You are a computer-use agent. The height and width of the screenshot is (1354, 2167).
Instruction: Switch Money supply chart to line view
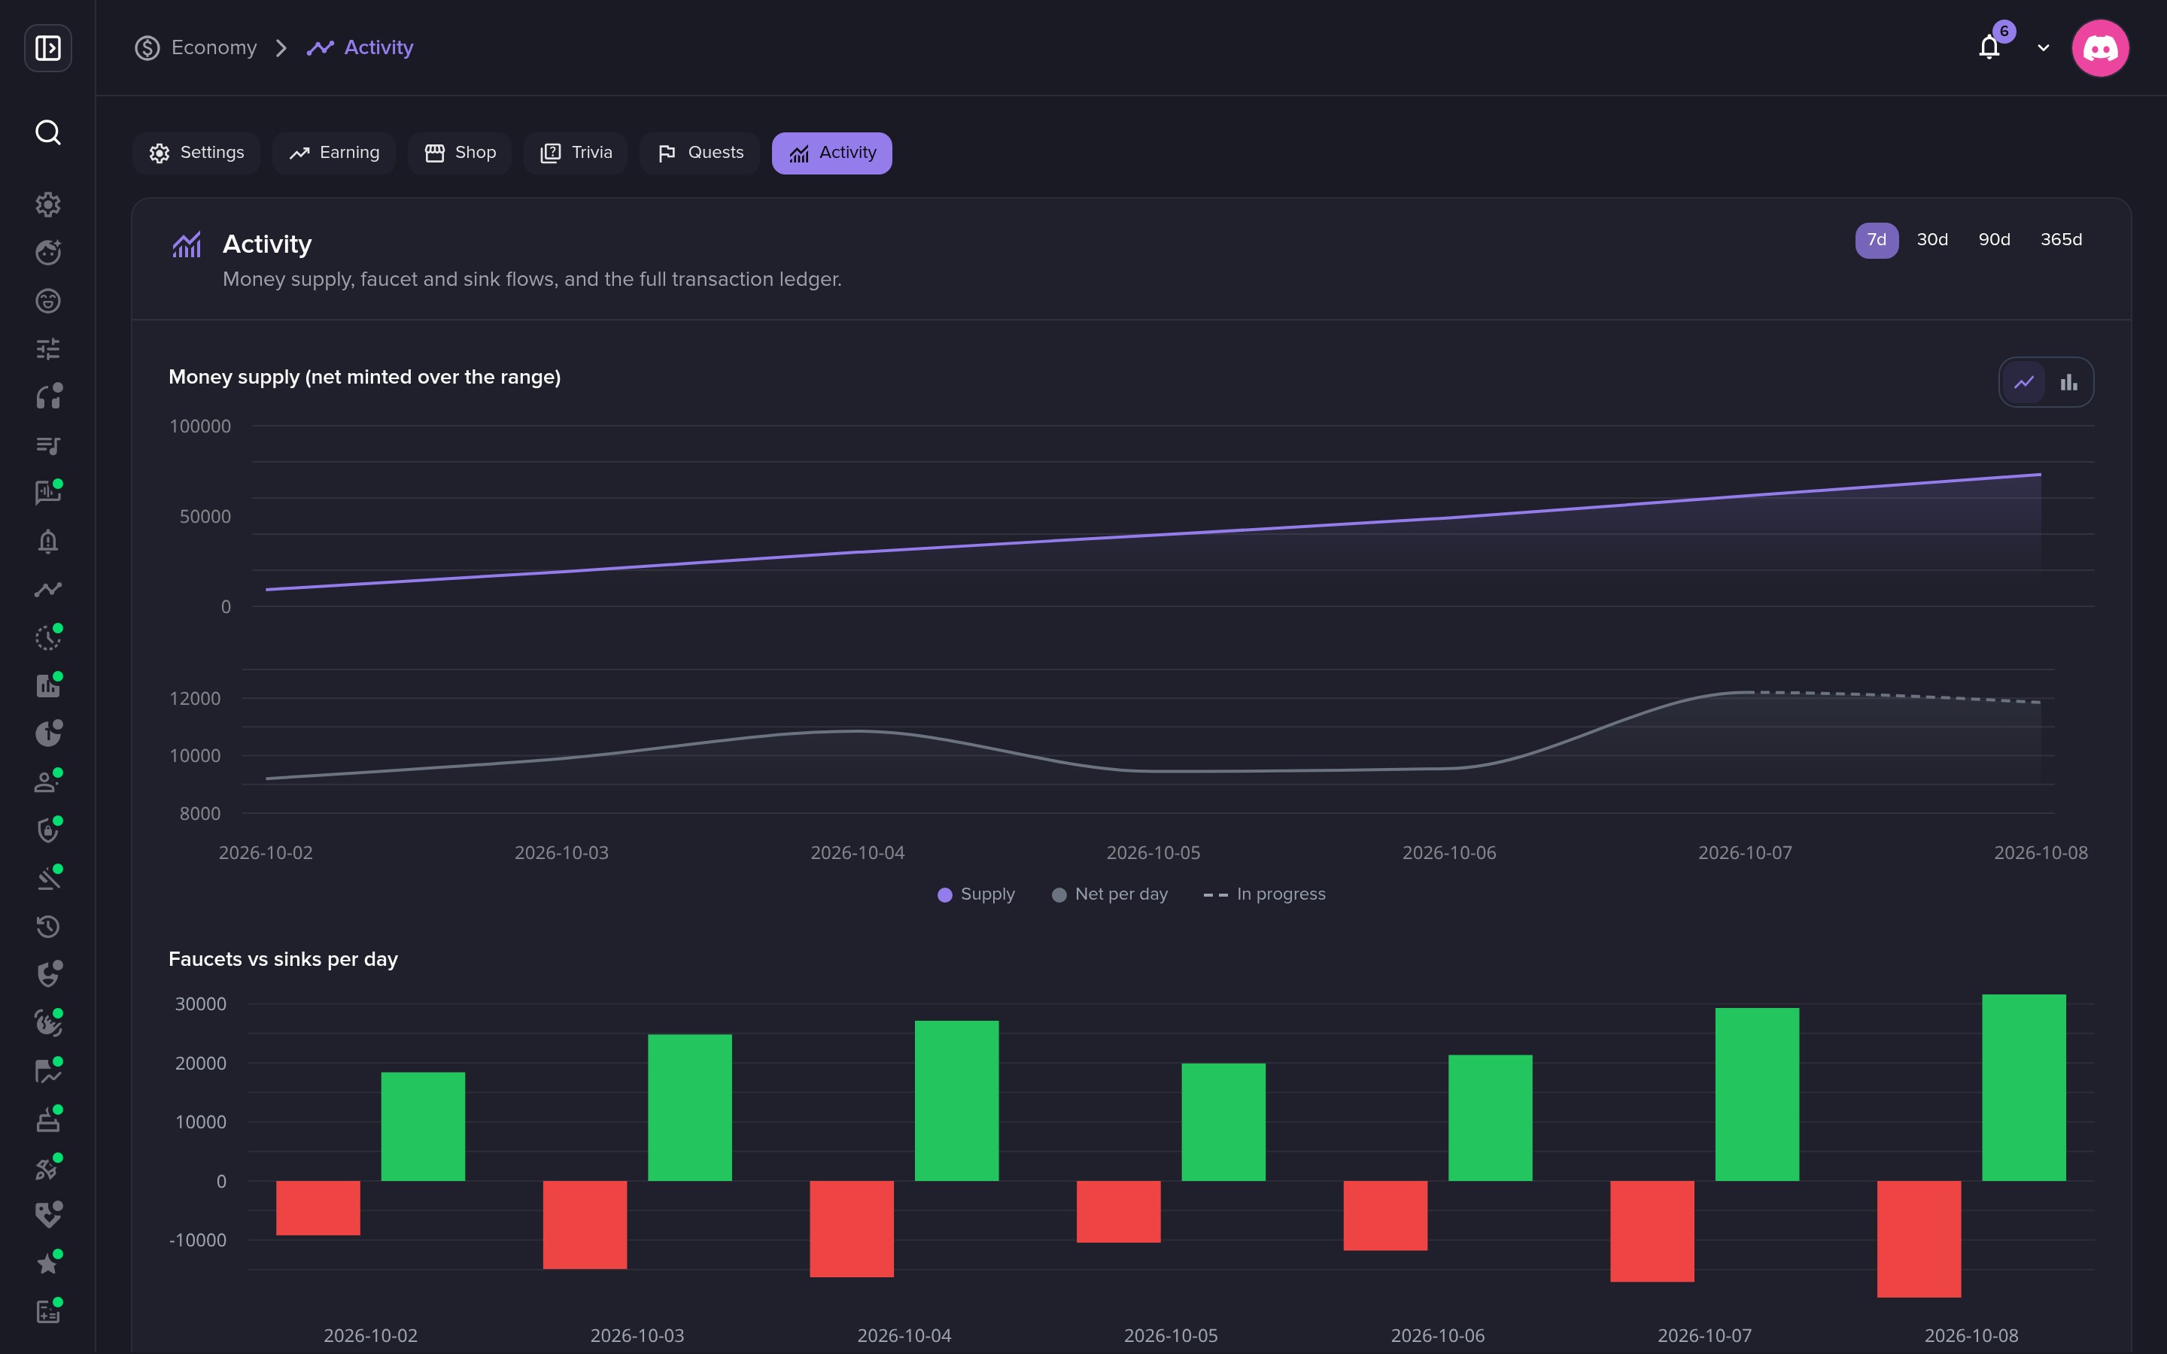2024,382
